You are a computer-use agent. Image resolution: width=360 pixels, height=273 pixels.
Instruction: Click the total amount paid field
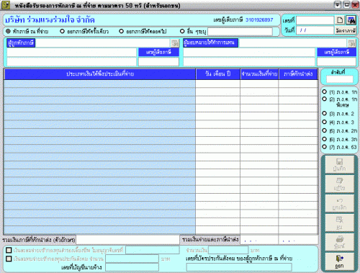pyautogui.click(x=259, y=240)
